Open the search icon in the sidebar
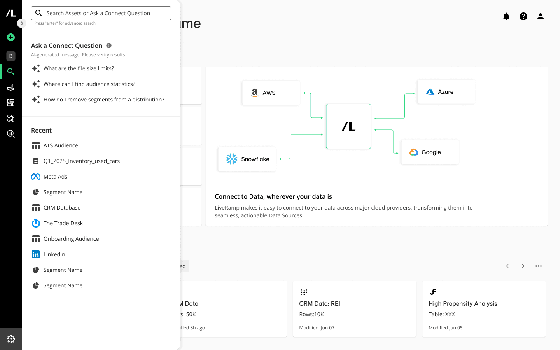This screenshot has height=350, width=560. (x=11, y=72)
